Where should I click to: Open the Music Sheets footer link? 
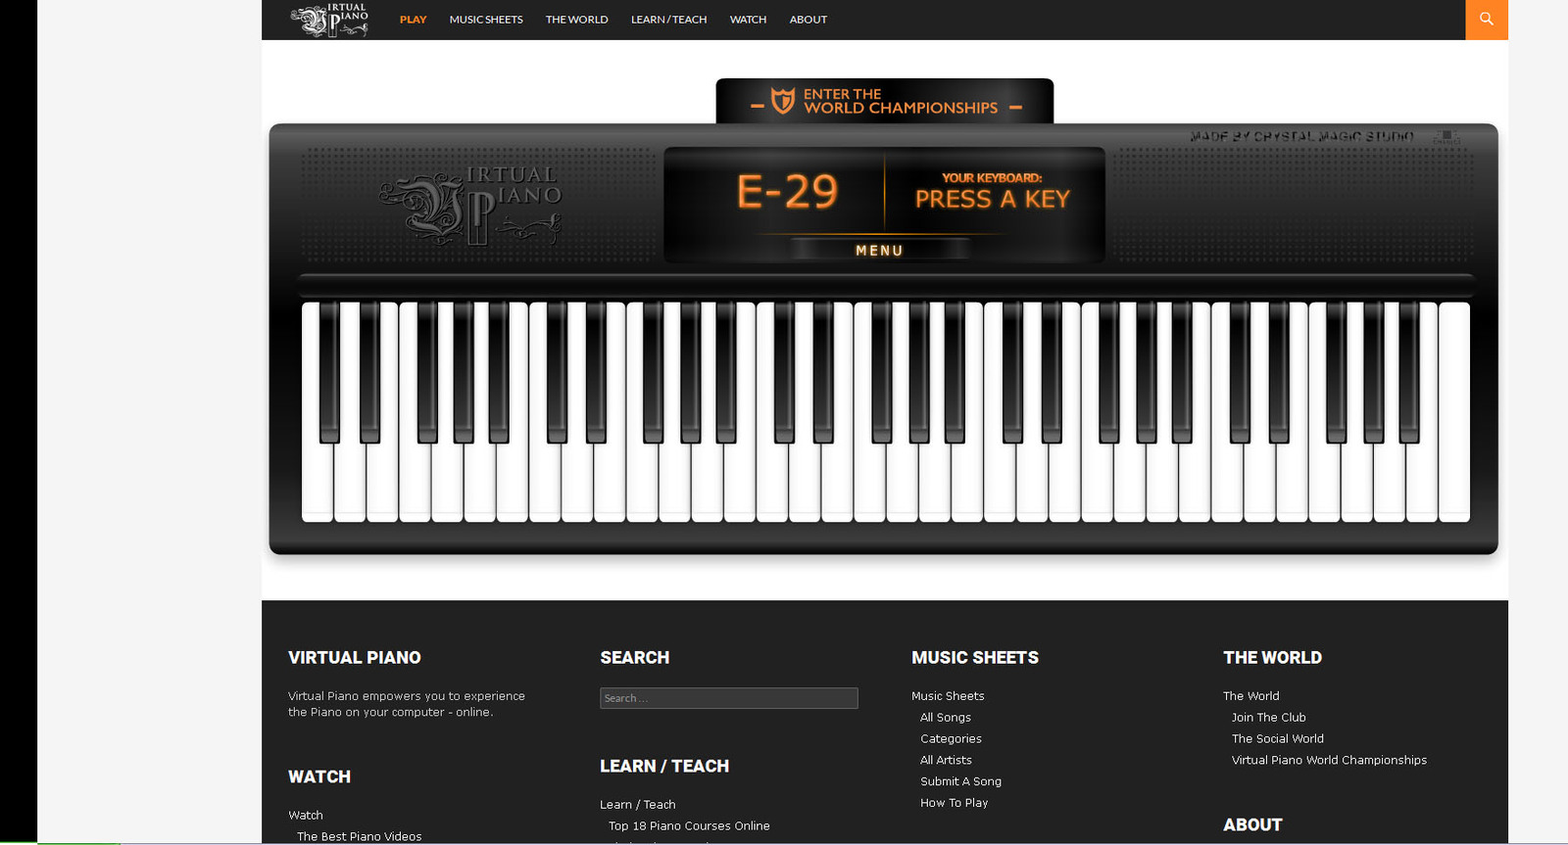coord(948,696)
